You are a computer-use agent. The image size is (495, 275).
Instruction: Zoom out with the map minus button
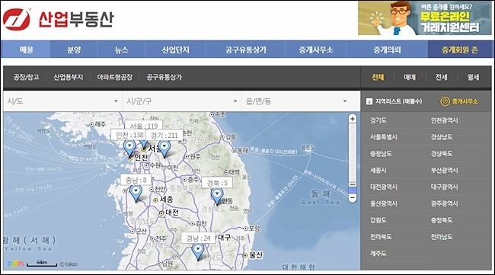coord(353,198)
